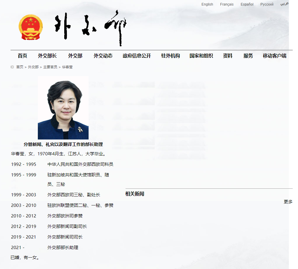Click 驻欧洲联盟使团二秘、一秘、参赞 entry
Image resolution: width=298 pixels, height=269 pixels.
pyautogui.click(x=80, y=205)
